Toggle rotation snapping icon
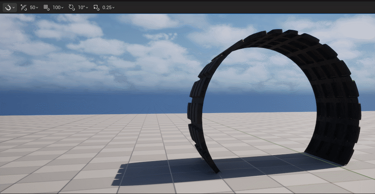375x194 pixels. [72, 8]
